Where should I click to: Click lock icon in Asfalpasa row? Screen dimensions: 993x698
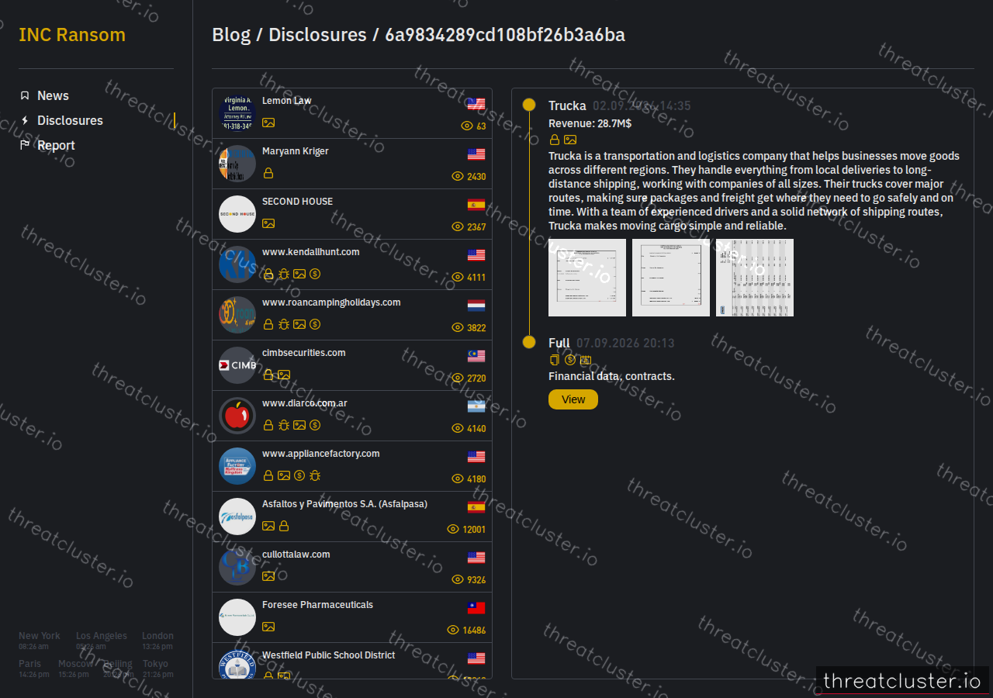pyautogui.click(x=284, y=526)
